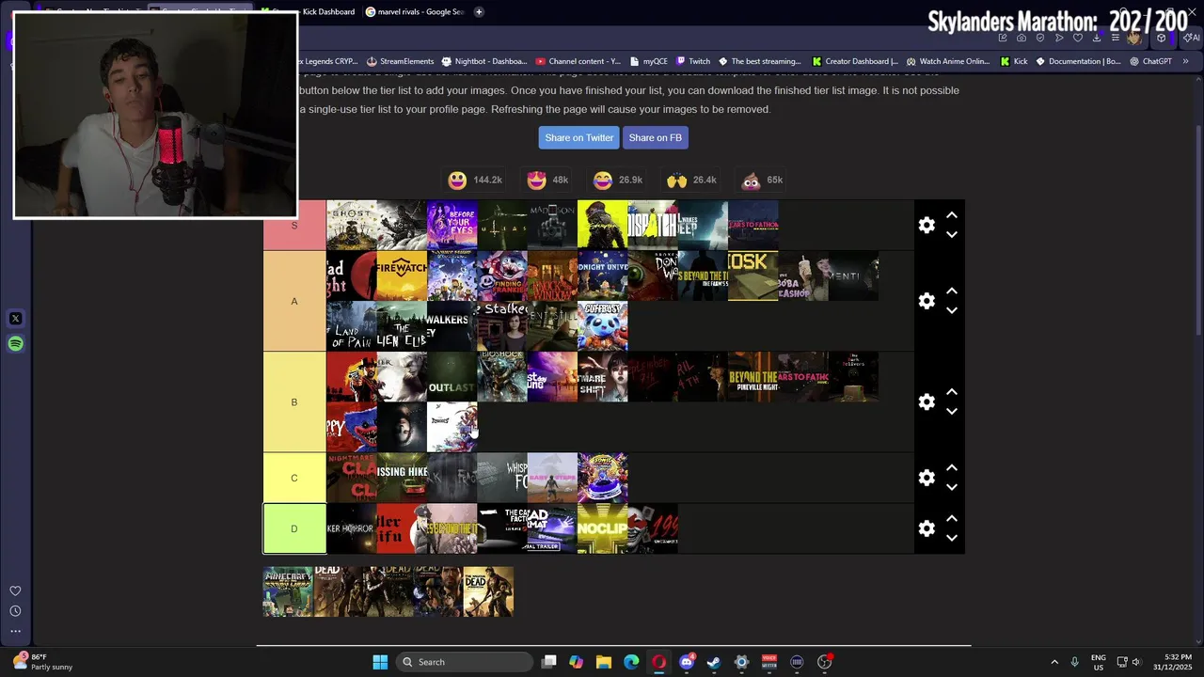Move C tier row up with arrow
The height and width of the screenshot is (677, 1204).
(952, 468)
